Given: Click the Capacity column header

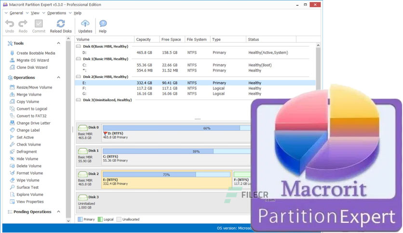Looking at the screenshot, I should point(147,39).
